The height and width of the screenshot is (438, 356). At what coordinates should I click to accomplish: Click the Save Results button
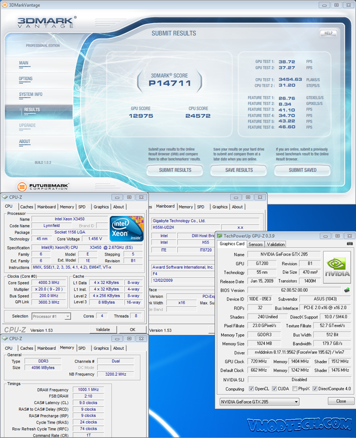tap(239, 170)
